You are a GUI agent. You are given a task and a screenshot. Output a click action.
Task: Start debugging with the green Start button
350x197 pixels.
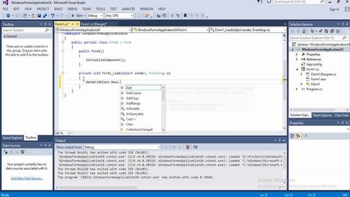pyautogui.click(x=77, y=16)
